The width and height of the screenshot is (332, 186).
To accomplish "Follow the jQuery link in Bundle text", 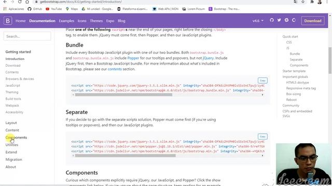I will 208,58.
